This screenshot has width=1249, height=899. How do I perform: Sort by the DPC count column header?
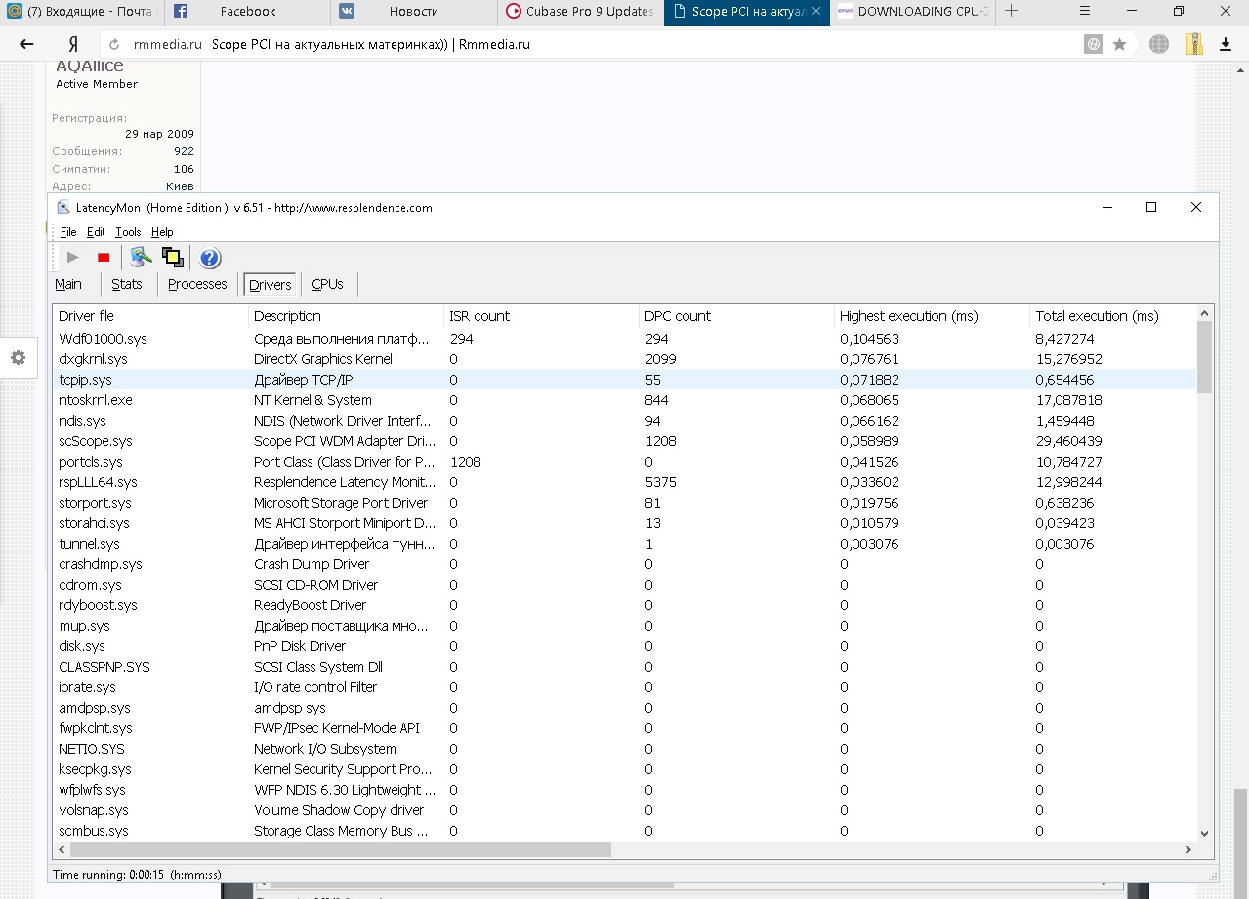click(x=736, y=316)
